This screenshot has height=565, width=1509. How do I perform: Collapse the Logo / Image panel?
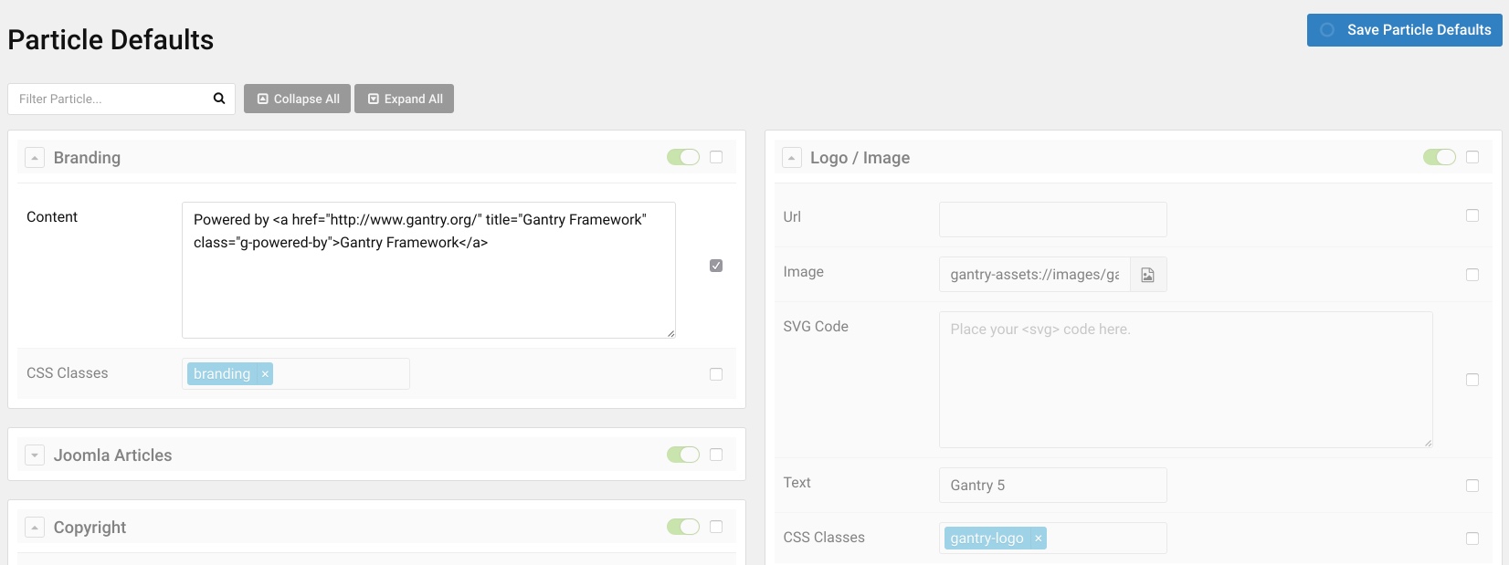[791, 158]
